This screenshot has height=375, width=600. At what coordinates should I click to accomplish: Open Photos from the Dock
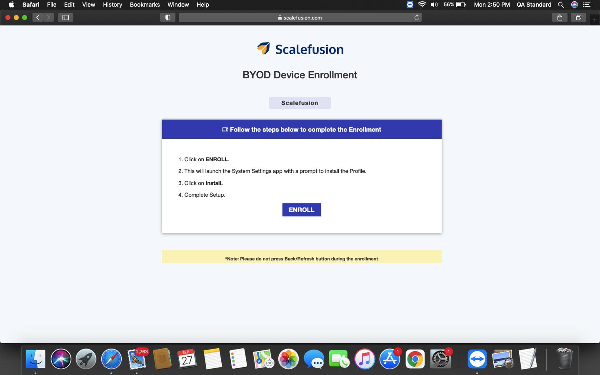[289, 359]
